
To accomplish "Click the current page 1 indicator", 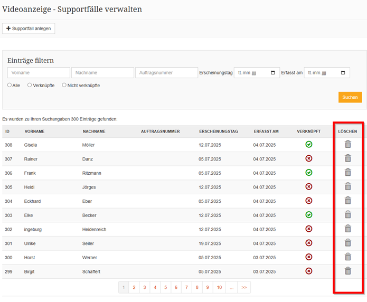I will (124, 287).
